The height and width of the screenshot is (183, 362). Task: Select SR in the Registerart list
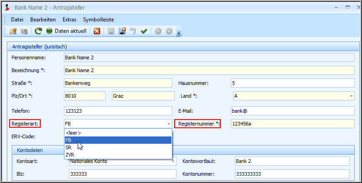[68, 148]
